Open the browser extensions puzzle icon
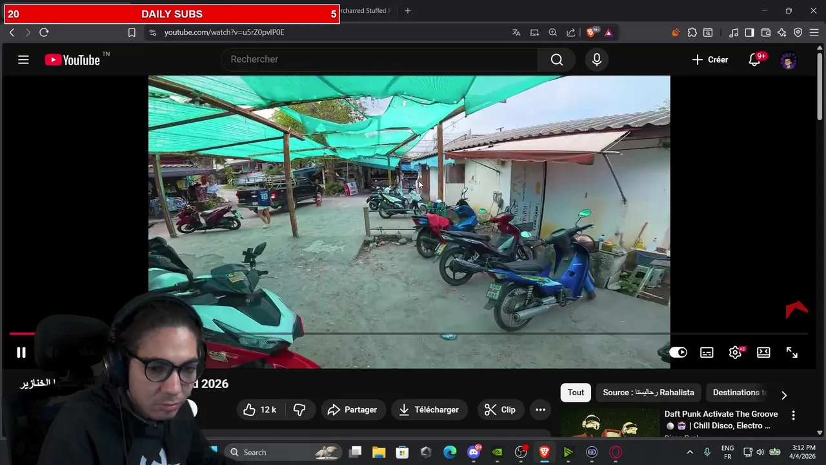 [692, 32]
